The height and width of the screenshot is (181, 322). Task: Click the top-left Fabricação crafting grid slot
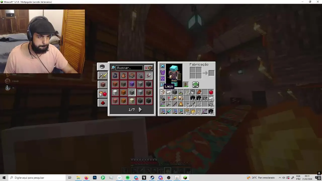[x=193, y=70]
